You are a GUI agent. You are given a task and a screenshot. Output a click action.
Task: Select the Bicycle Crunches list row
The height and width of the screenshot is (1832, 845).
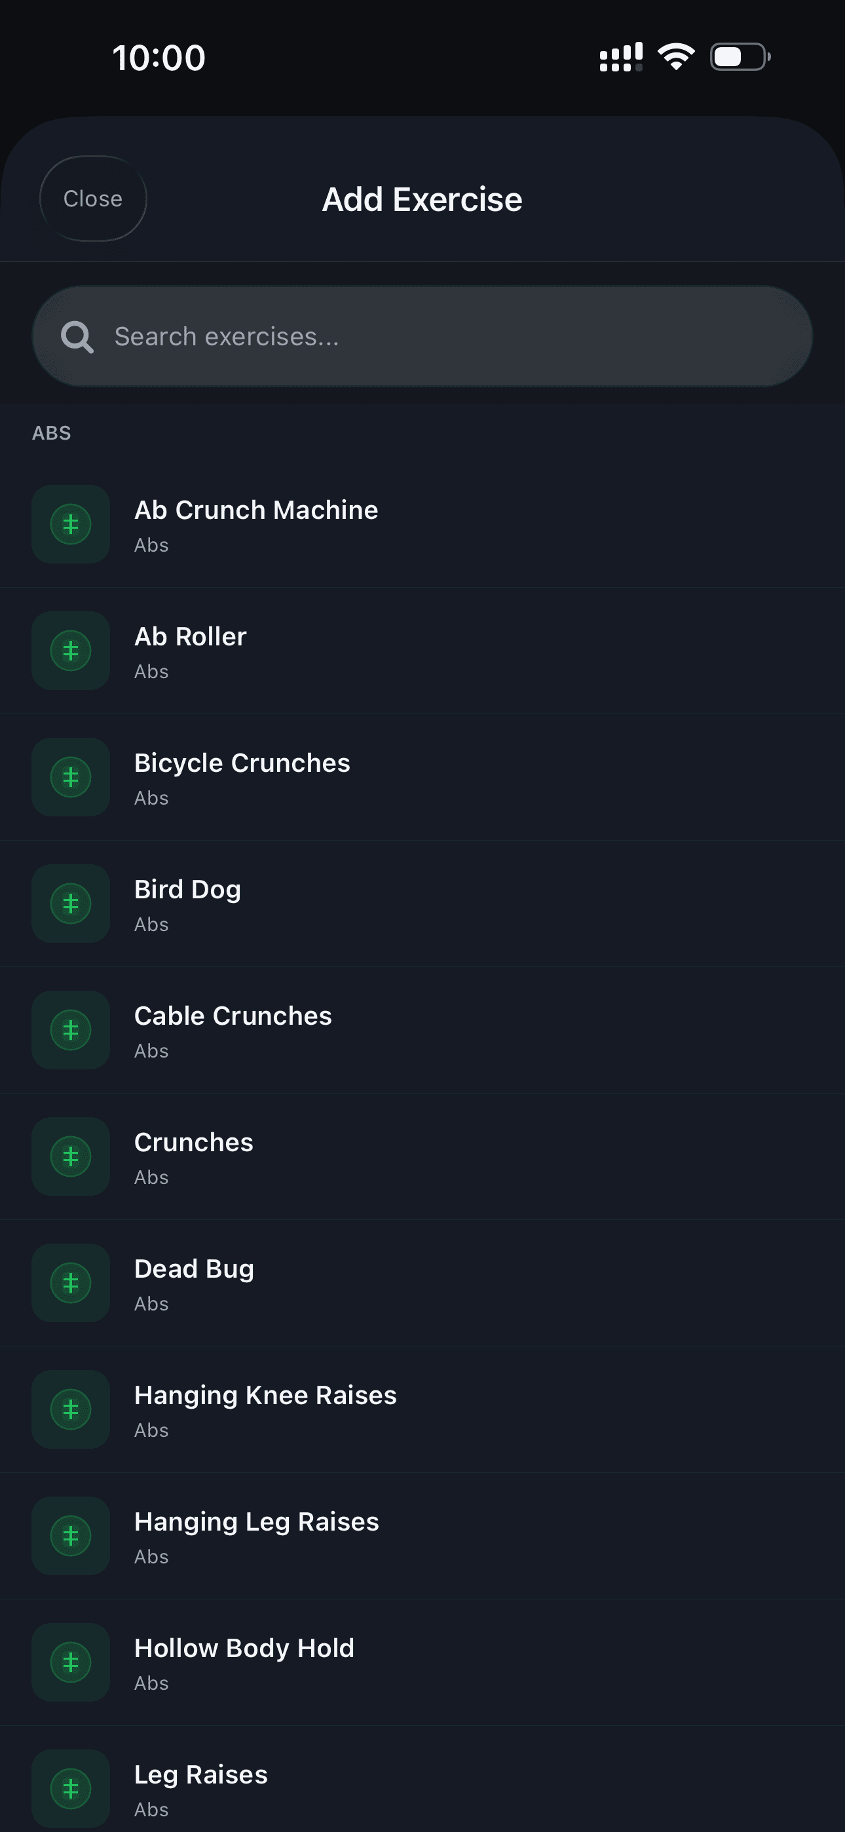coord(423,777)
